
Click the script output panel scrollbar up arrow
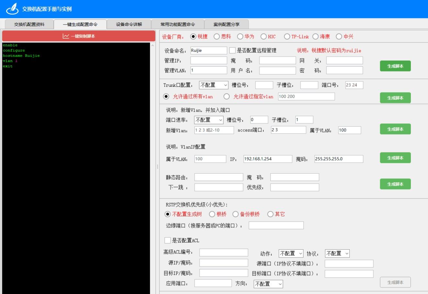coord(153,45)
